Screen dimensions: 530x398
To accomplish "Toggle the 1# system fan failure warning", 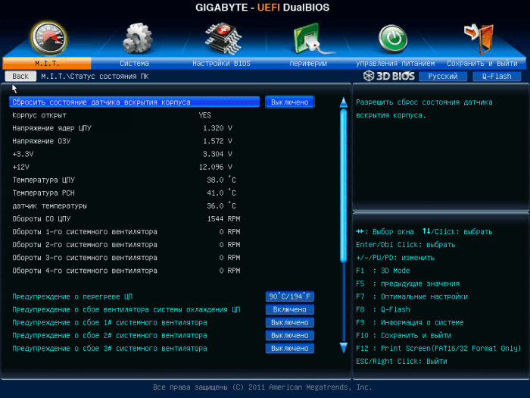I will click(x=289, y=322).
